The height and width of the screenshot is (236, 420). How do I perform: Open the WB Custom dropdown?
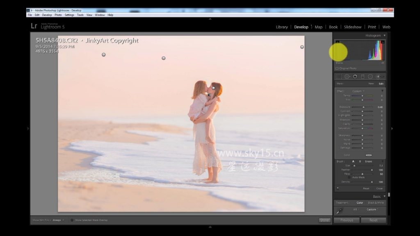(372, 209)
